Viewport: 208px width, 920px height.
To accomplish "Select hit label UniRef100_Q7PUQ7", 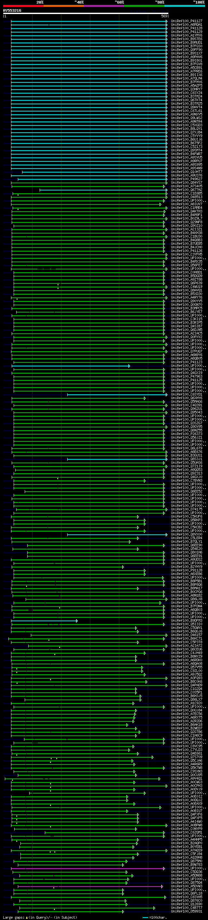I will (x=187, y=351).
